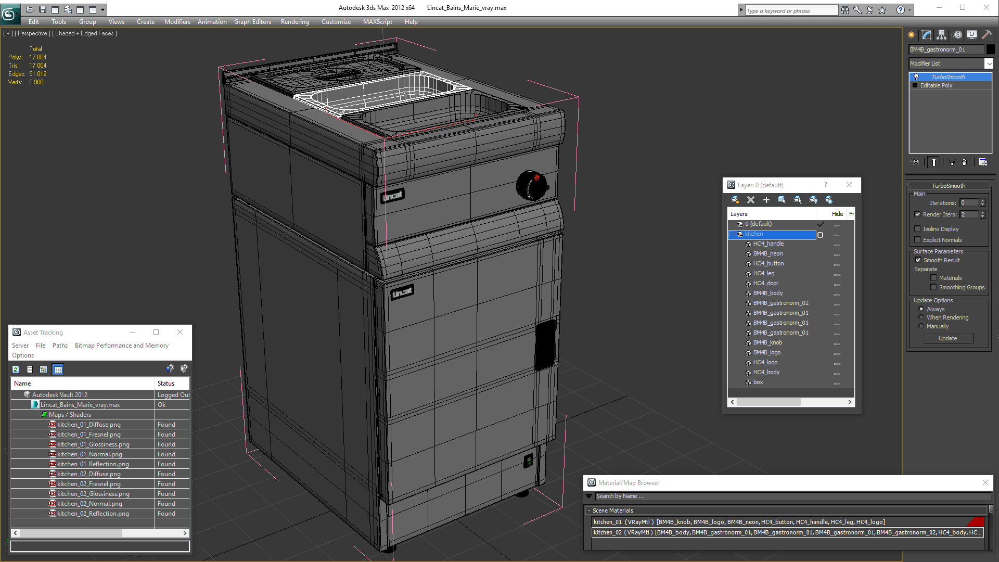Open Material Browser options triangle

coord(589,496)
